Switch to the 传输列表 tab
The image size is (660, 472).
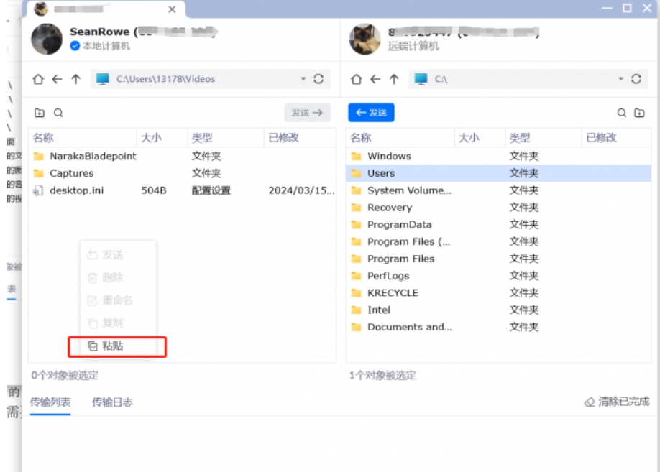(x=49, y=402)
